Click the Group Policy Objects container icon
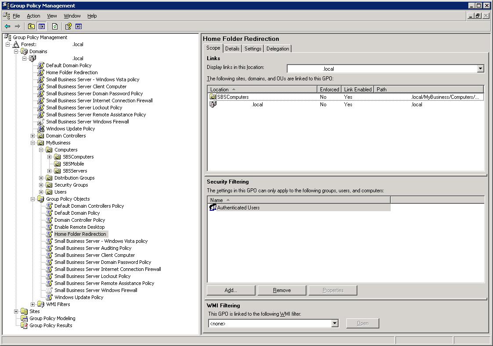Screen dimensions: 493x346 tap(40, 199)
